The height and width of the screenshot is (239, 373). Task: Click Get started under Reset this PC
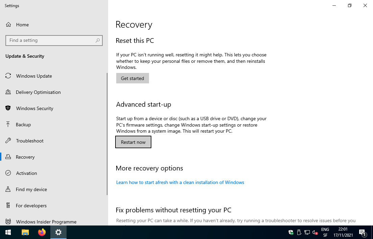tap(132, 78)
